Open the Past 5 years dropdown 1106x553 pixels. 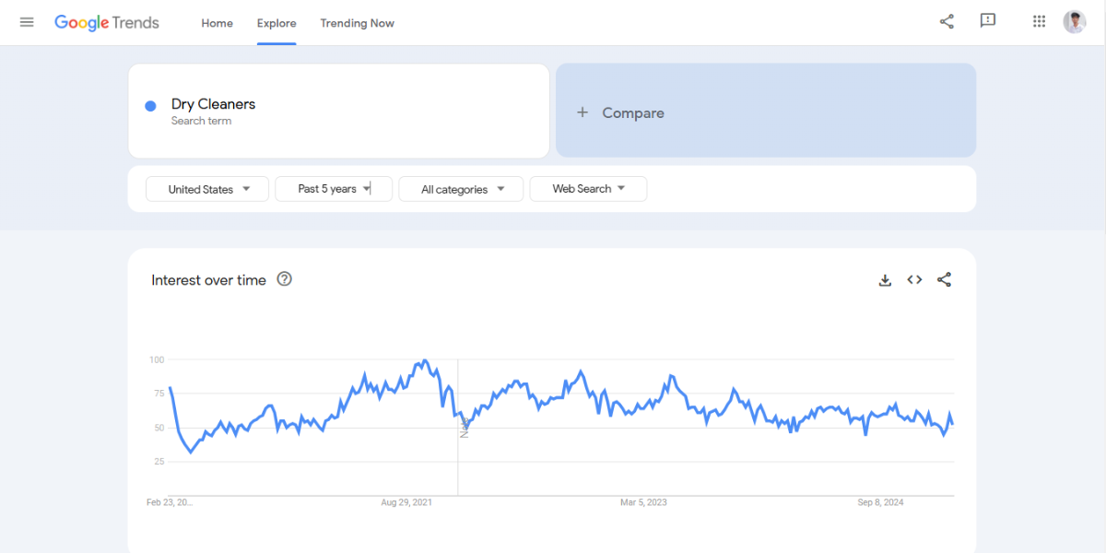tap(334, 189)
